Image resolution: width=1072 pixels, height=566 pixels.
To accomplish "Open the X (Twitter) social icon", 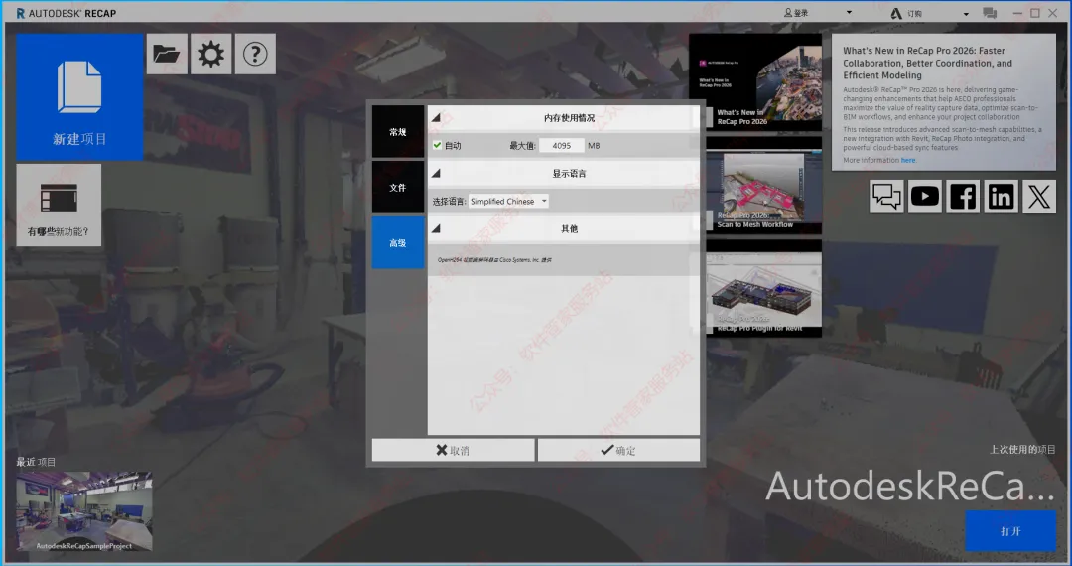I will [x=1039, y=197].
